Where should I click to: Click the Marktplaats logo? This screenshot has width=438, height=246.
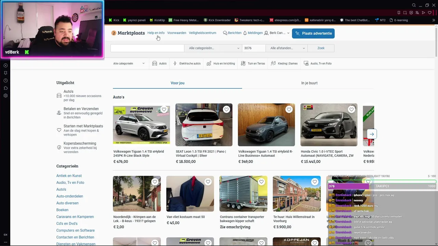[x=128, y=33]
